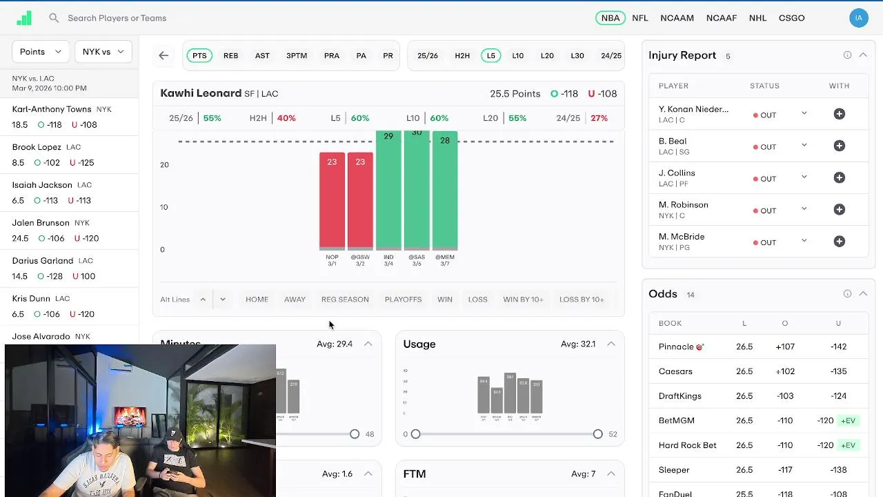Open Jalen Brunson player row
The height and width of the screenshot is (497, 883).
(x=69, y=231)
